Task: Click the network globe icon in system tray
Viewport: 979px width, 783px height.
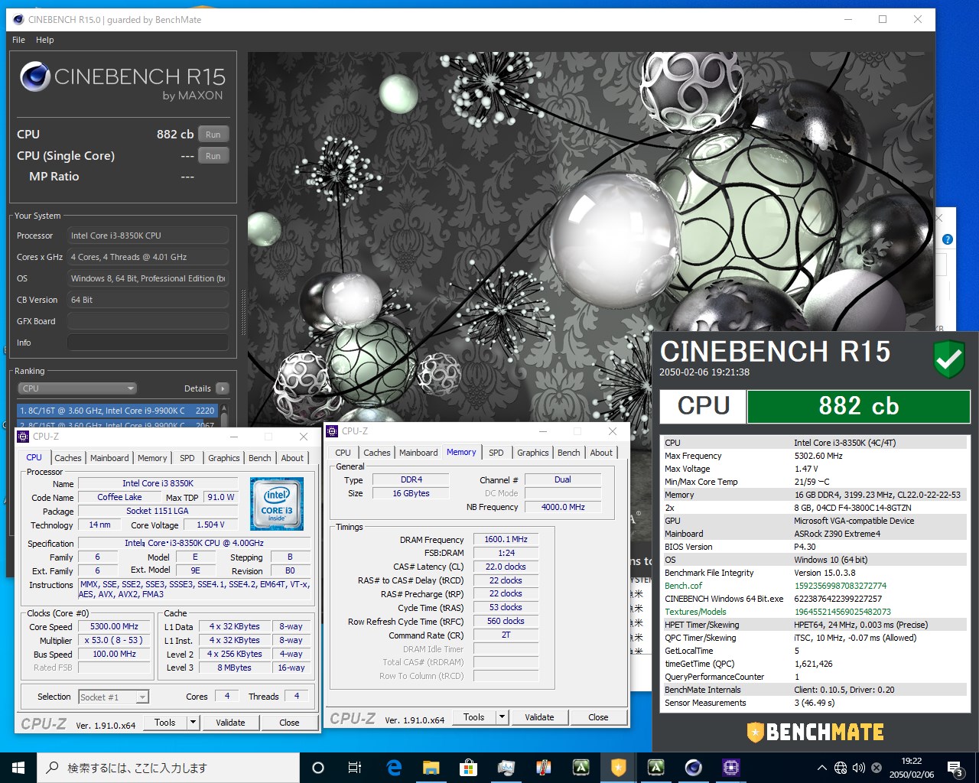Action: 841,768
